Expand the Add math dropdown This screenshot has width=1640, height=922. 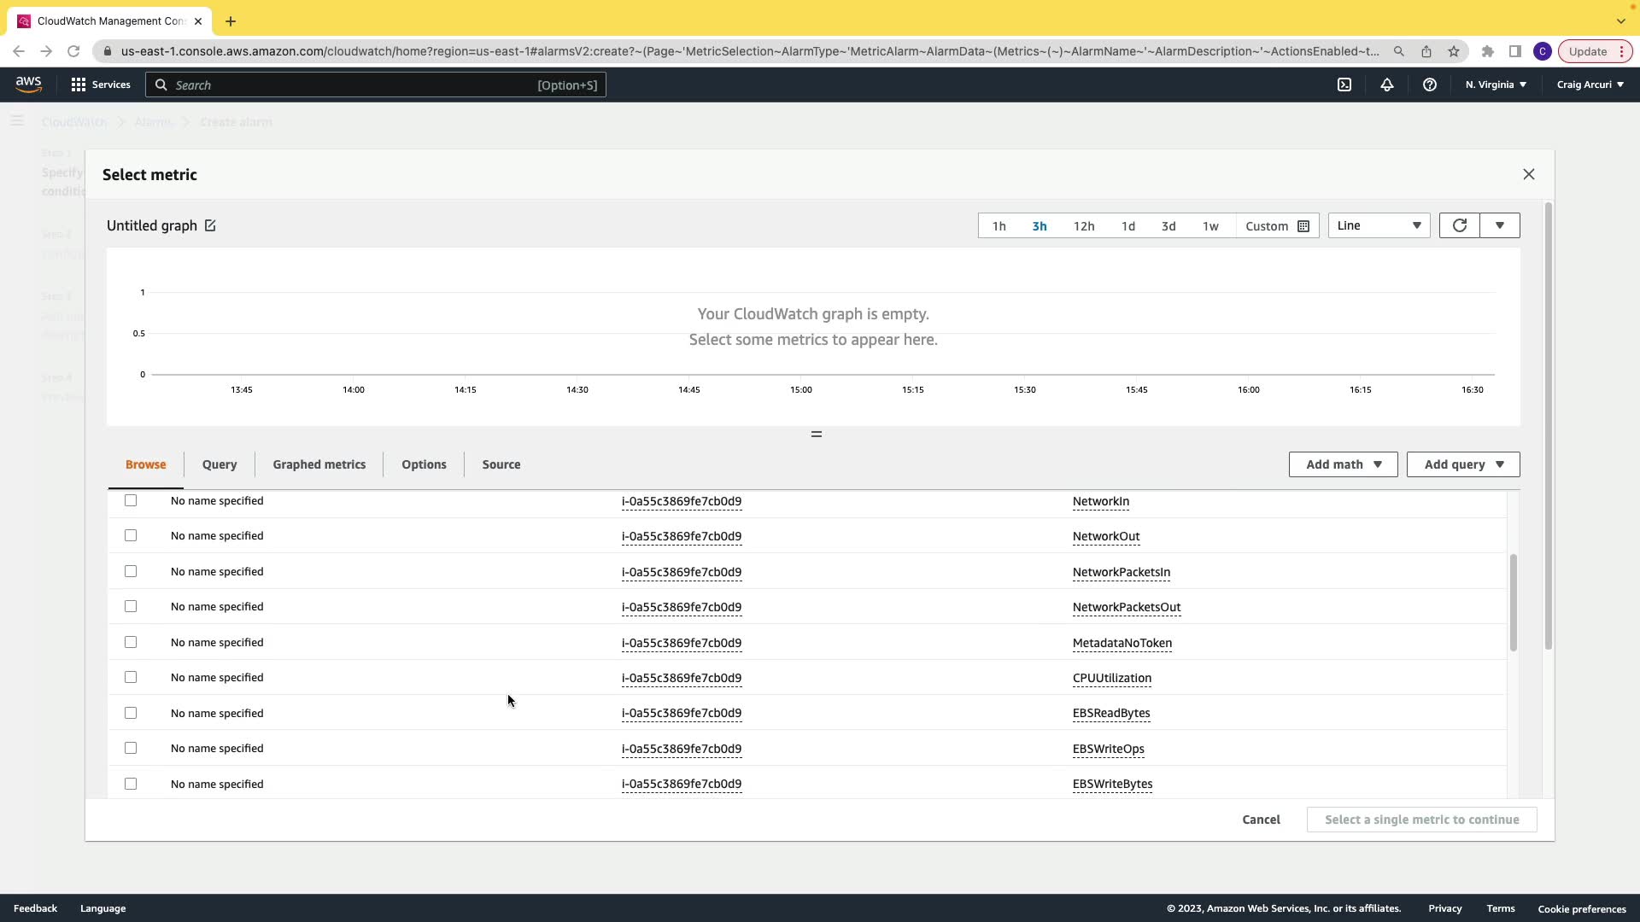click(x=1343, y=464)
